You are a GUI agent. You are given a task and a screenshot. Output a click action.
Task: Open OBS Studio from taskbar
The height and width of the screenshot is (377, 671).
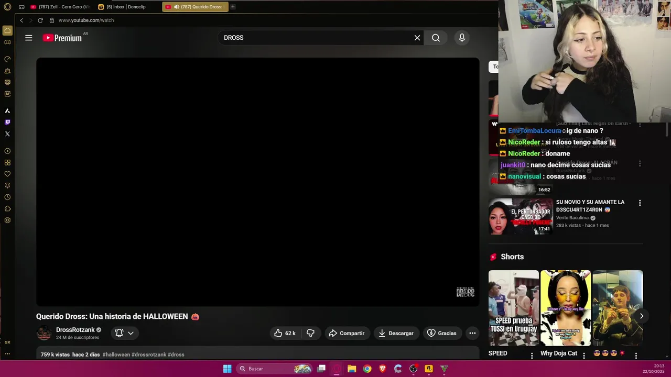coord(413,369)
